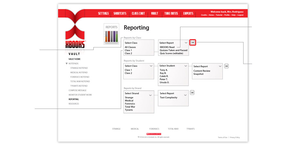Open Take Notes from top navigation

[171, 13]
